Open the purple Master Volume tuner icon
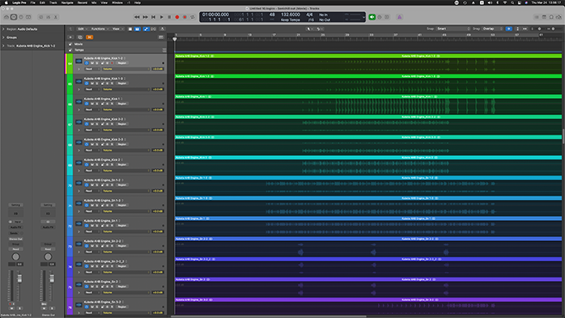Viewport: 565px width, 318px height. (x=399, y=17)
